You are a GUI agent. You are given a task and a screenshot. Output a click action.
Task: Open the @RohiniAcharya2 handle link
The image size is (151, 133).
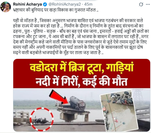point(64,4)
